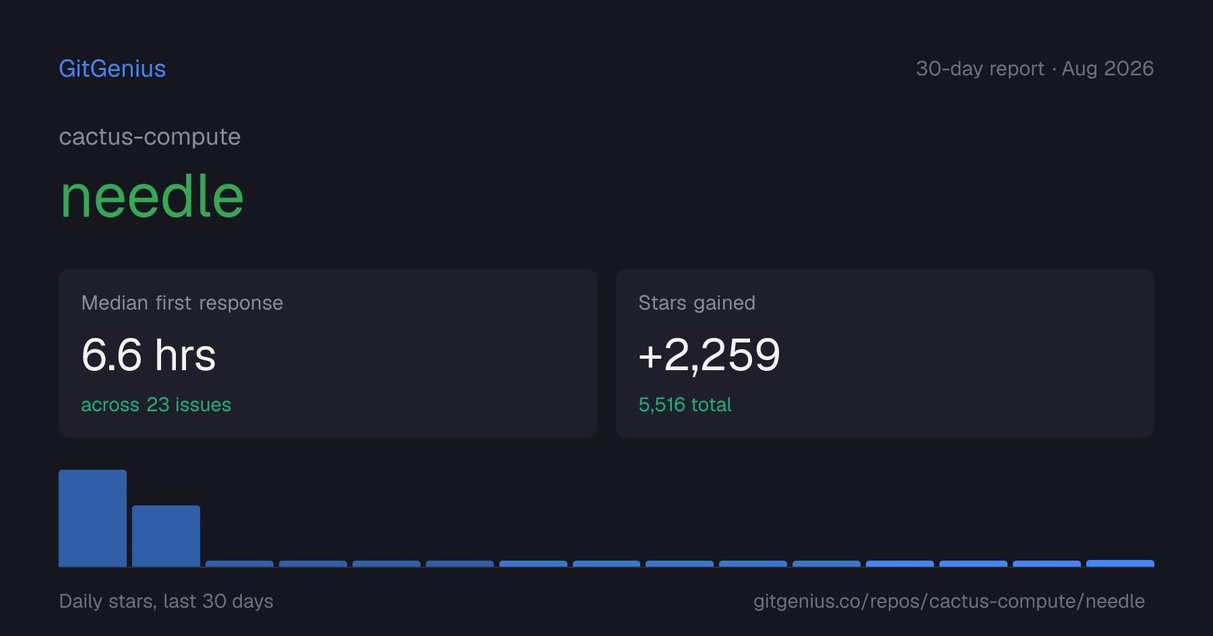The height and width of the screenshot is (636, 1213).
Task: Click the Median first response heading
Action: pyautogui.click(x=182, y=303)
